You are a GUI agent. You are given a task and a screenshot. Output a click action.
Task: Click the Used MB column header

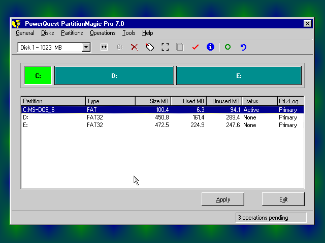pyautogui.click(x=189, y=101)
